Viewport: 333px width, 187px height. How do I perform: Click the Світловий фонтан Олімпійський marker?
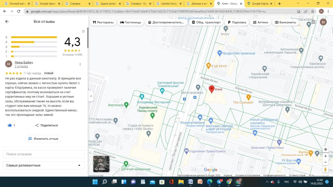(x=162, y=91)
